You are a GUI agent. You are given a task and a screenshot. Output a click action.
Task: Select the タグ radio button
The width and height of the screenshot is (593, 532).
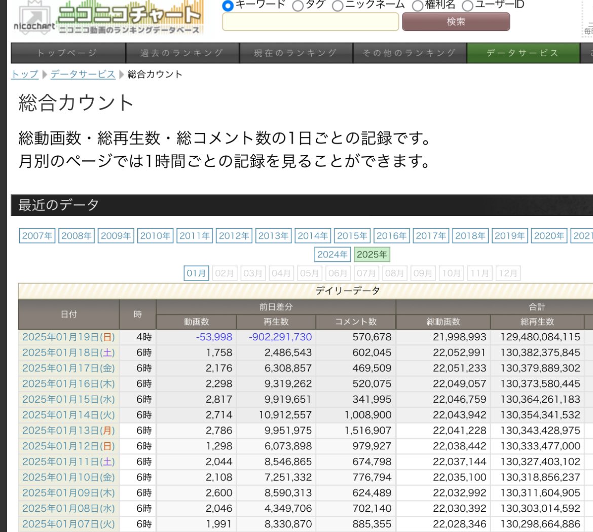[298, 5]
